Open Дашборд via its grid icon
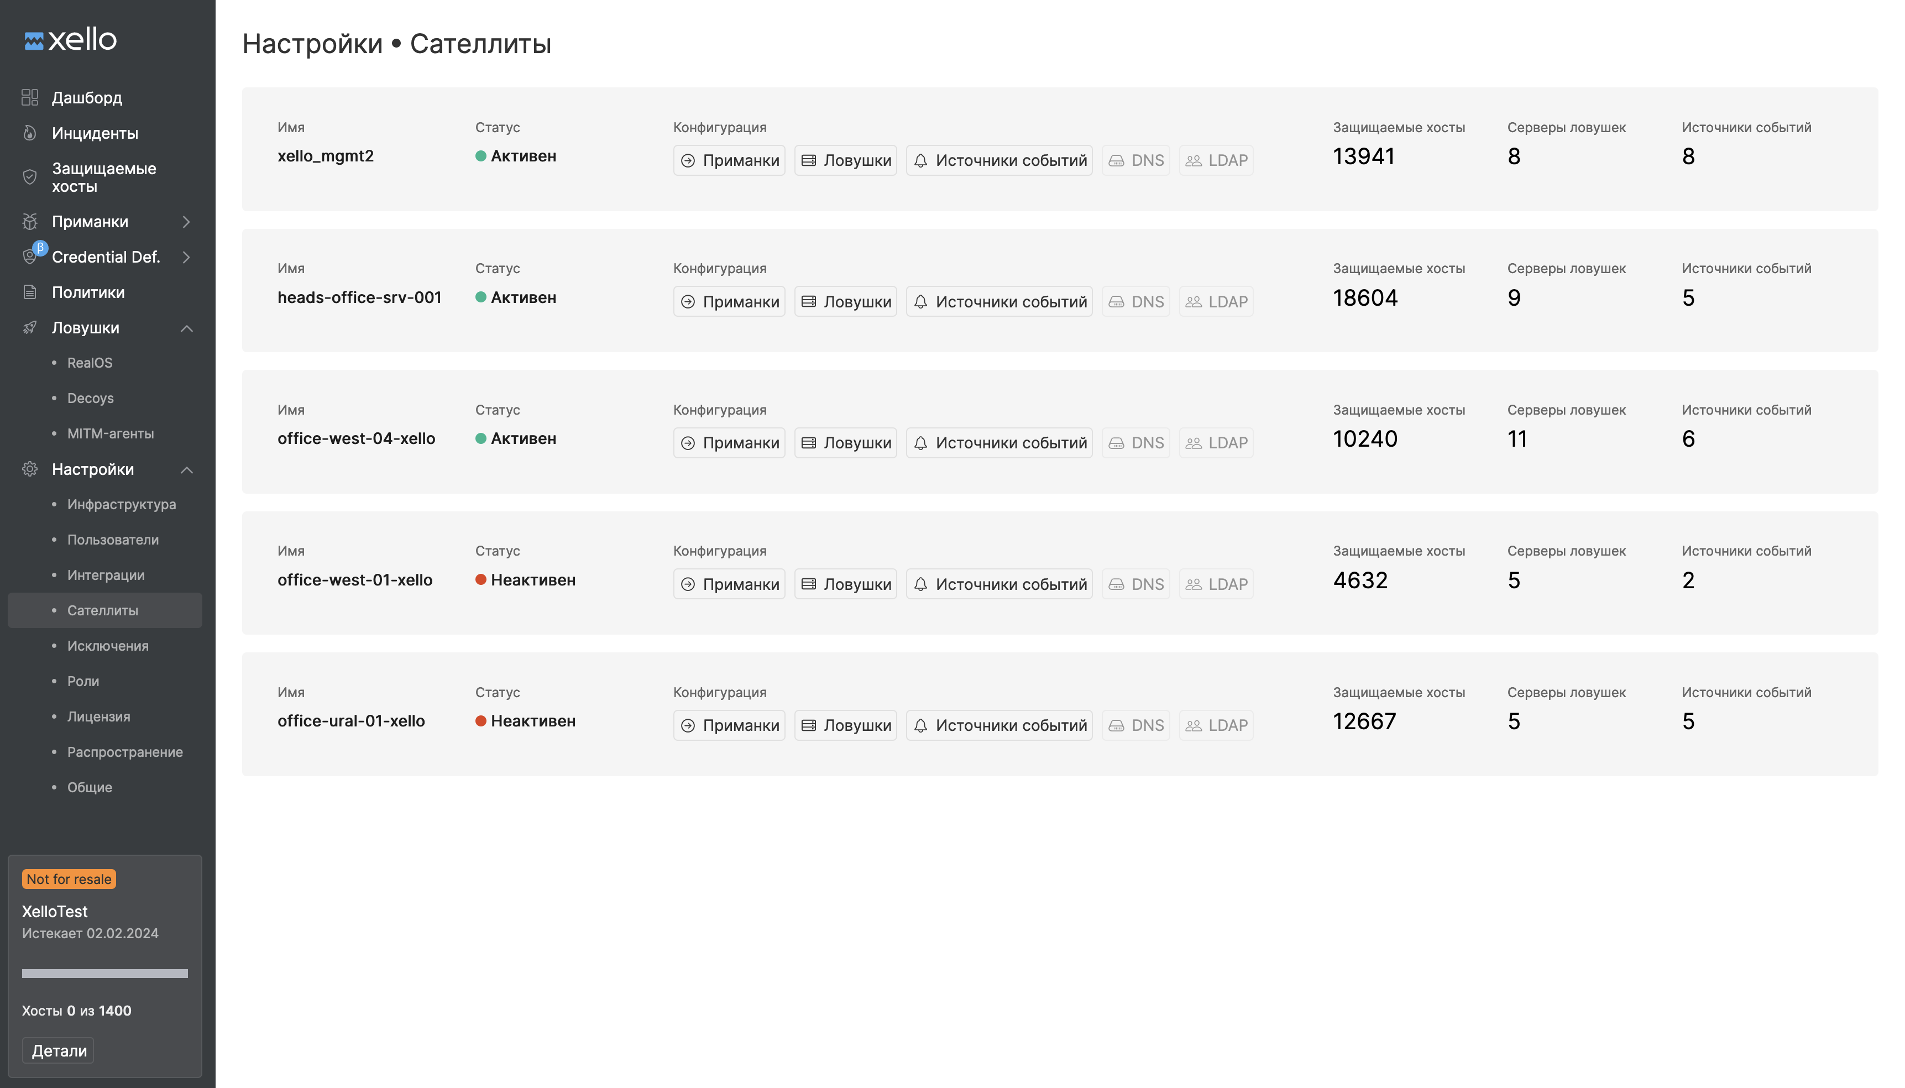Image resolution: width=1905 pixels, height=1088 pixels. [x=30, y=97]
